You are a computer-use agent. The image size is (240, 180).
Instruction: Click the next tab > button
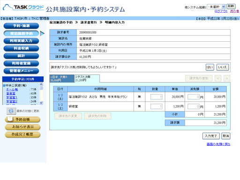coord(227,78)
